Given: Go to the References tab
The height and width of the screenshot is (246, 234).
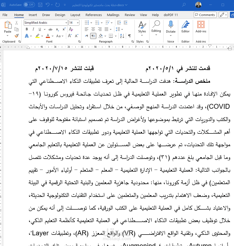Looking at the screenshot, I should (94, 15).
